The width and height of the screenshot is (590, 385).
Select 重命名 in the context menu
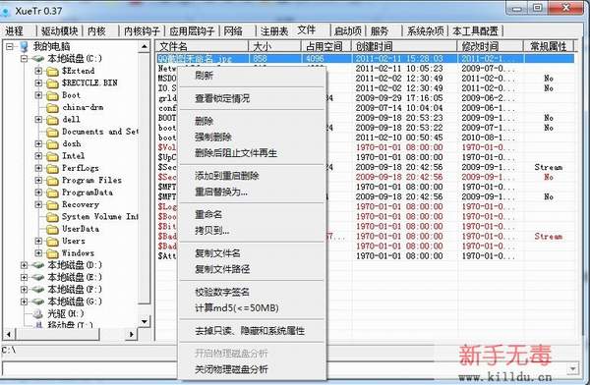252,214
